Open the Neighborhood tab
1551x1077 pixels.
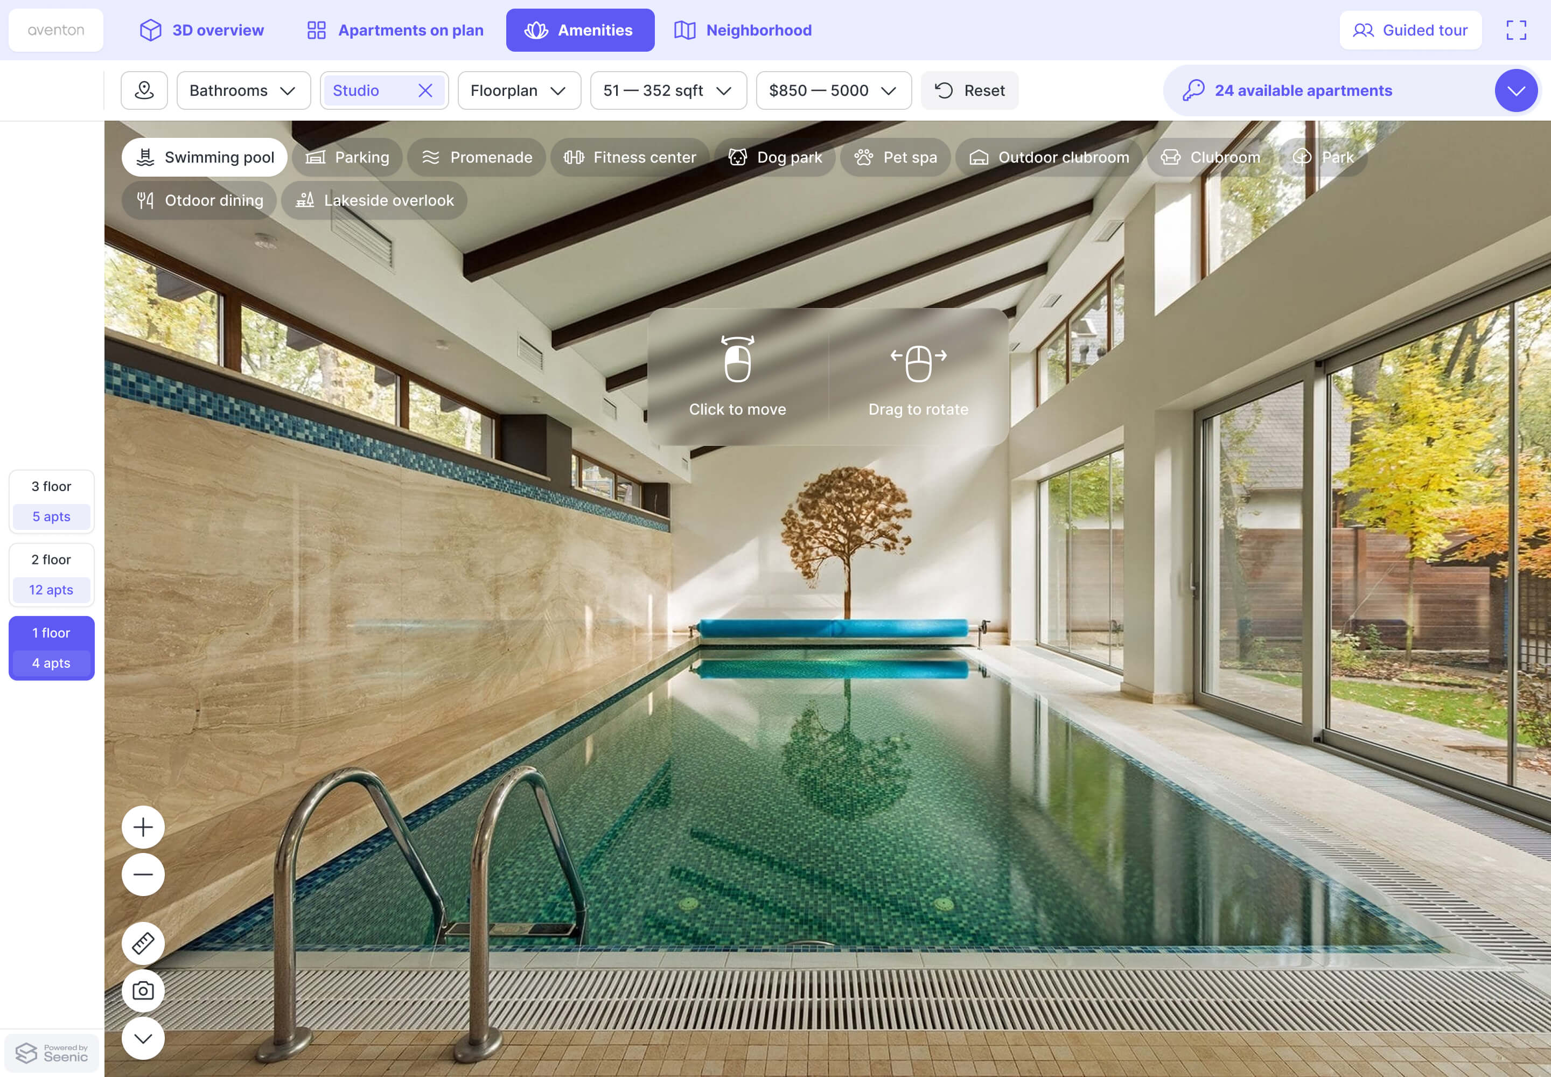pyautogui.click(x=743, y=30)
